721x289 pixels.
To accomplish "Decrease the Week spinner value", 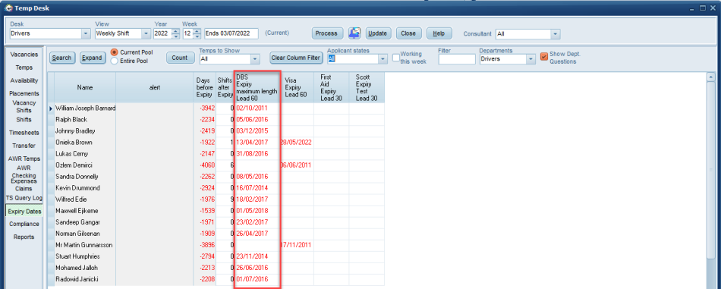I will (197, 36).
